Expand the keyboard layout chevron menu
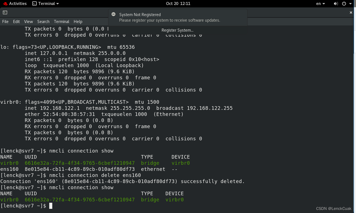Viewport: 356px width, 213px height. [324, 4]
